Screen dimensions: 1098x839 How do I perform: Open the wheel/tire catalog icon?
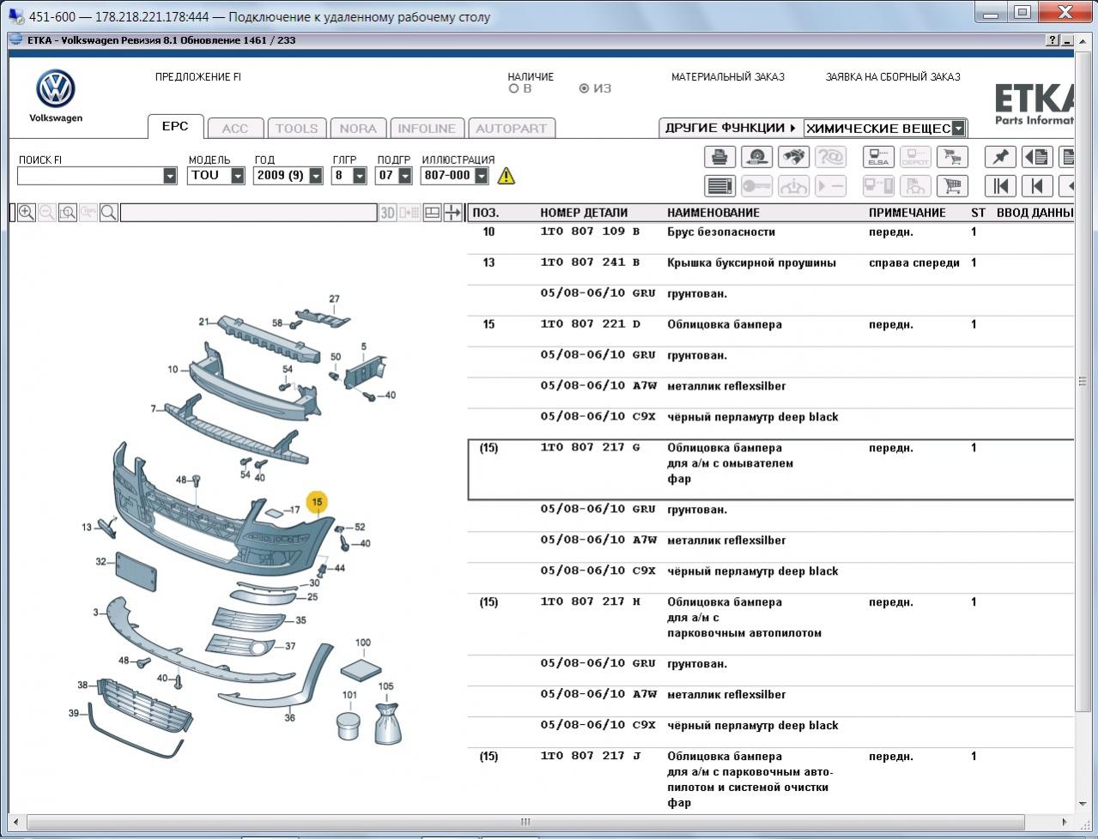click(756, 157)
